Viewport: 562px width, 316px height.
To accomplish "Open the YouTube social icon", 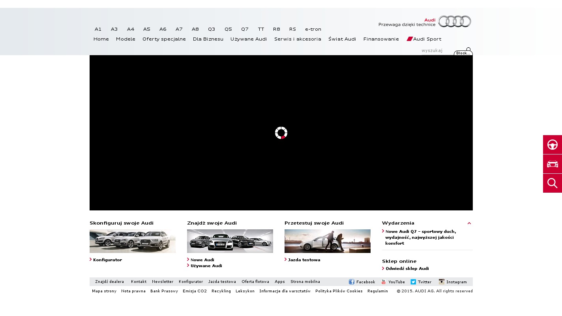I will [x=384, y=282].
